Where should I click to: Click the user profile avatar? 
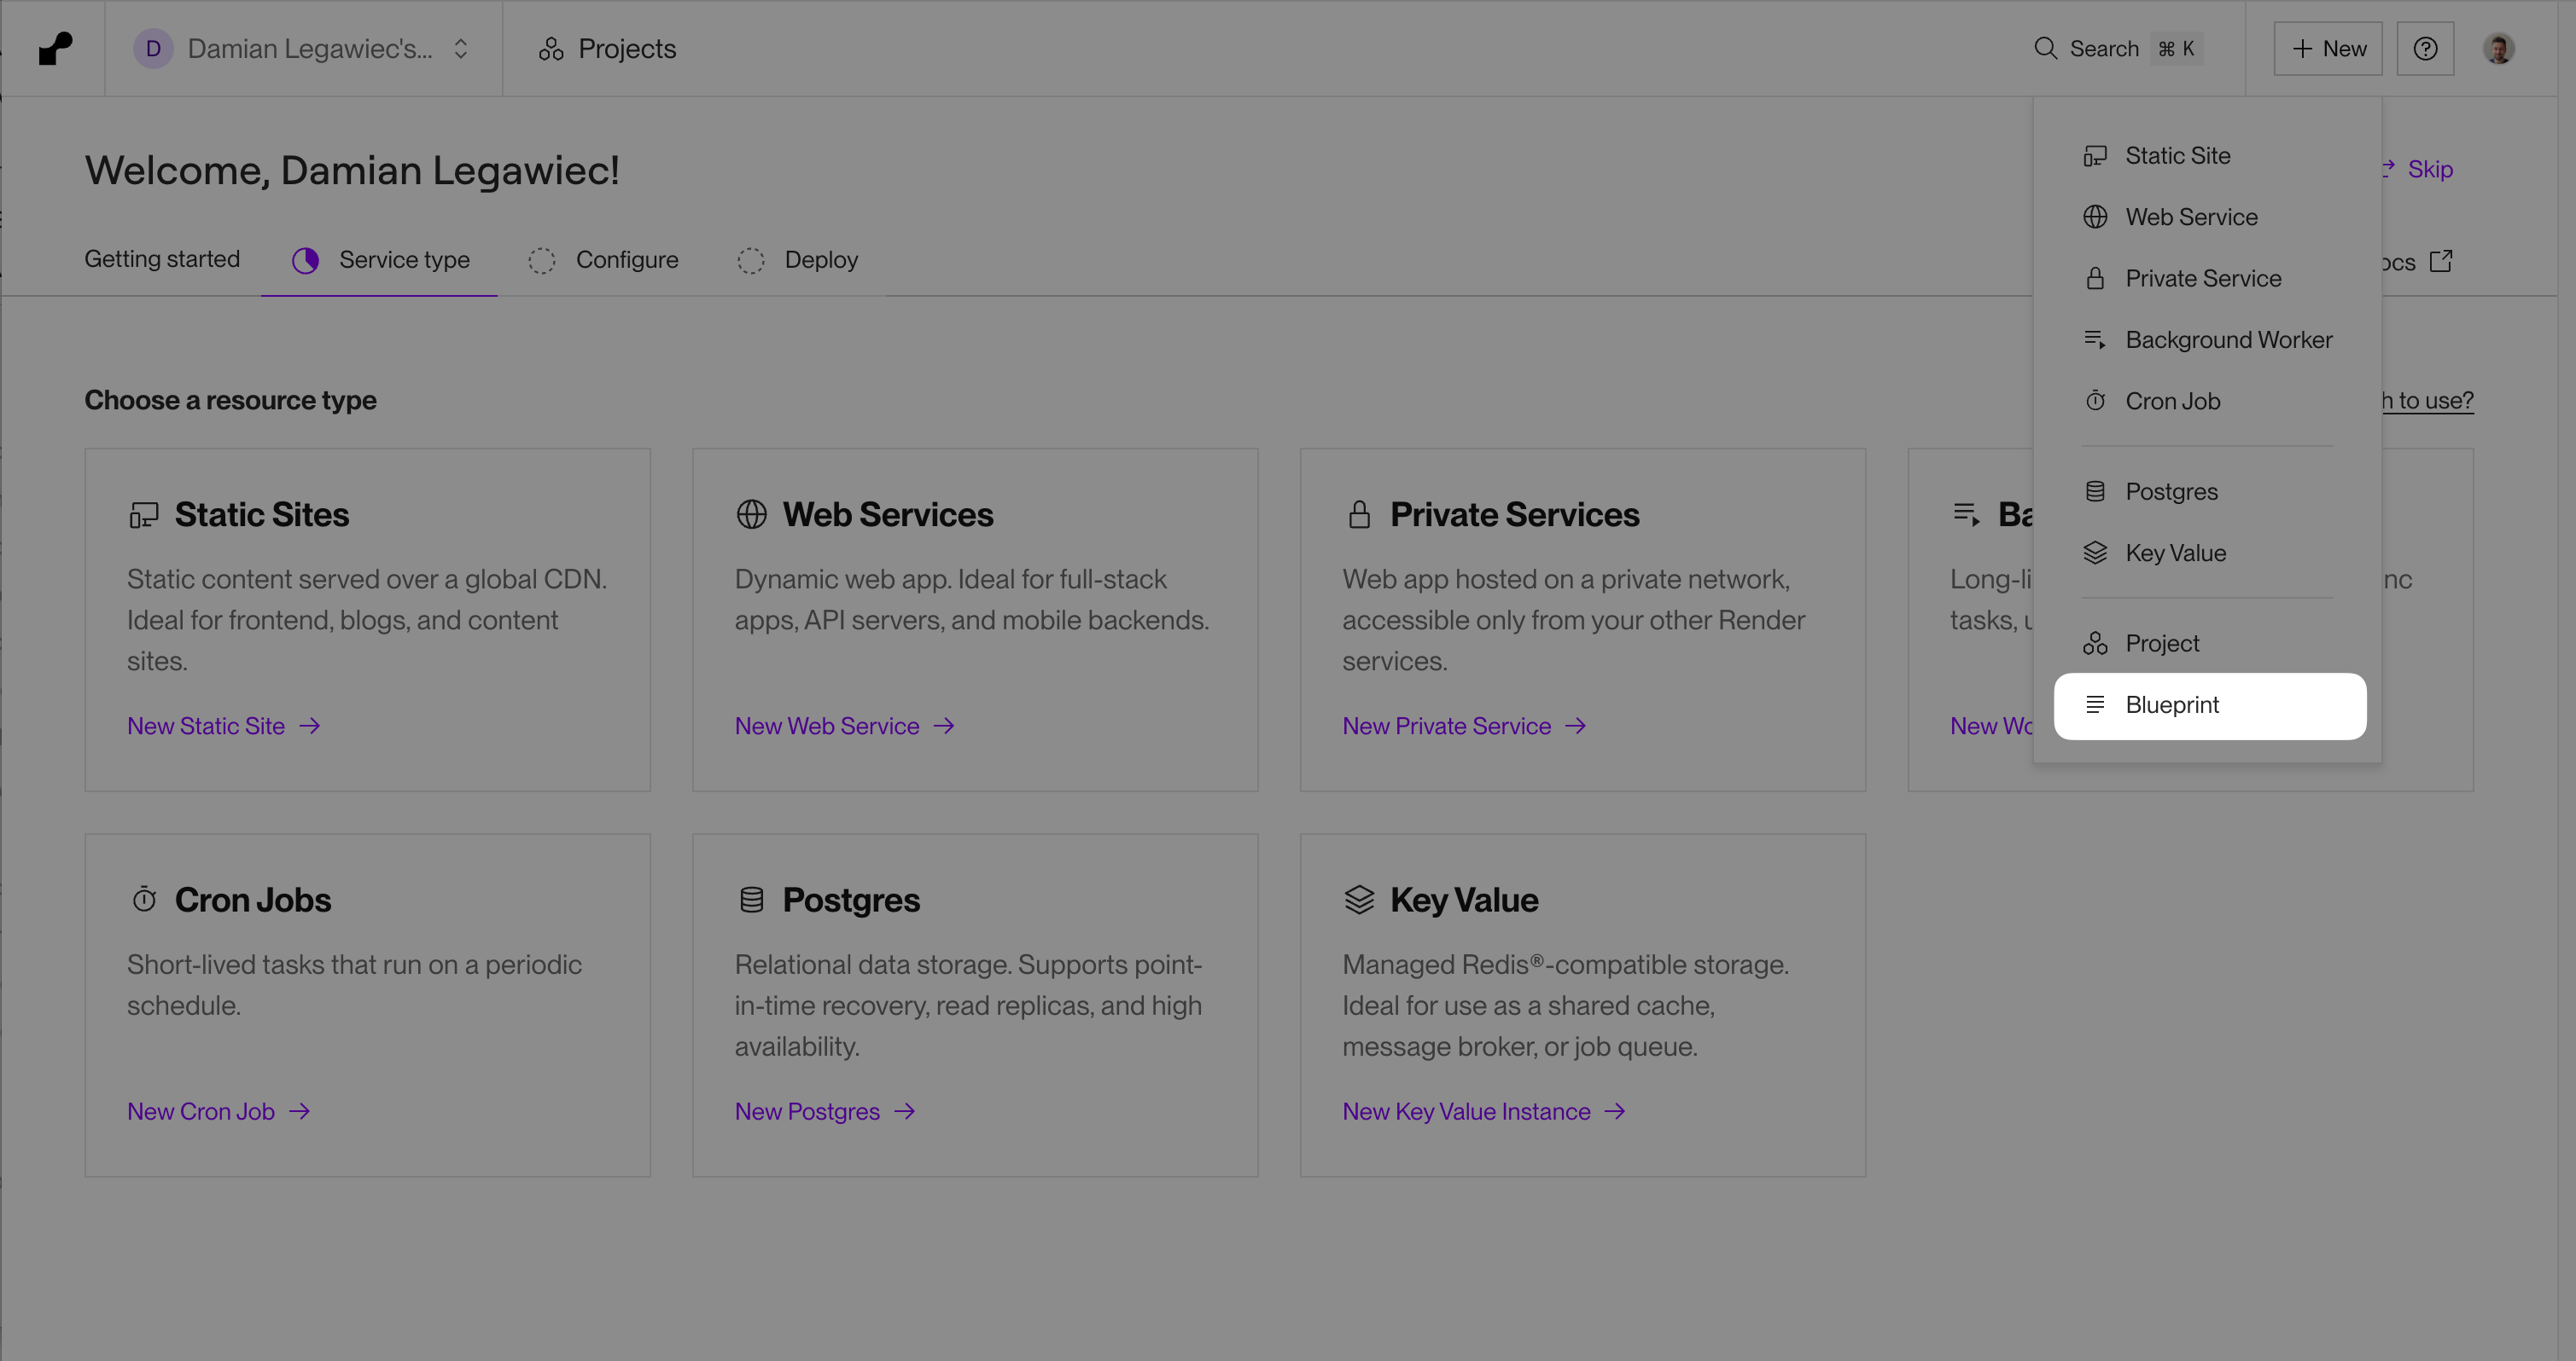2498,48
